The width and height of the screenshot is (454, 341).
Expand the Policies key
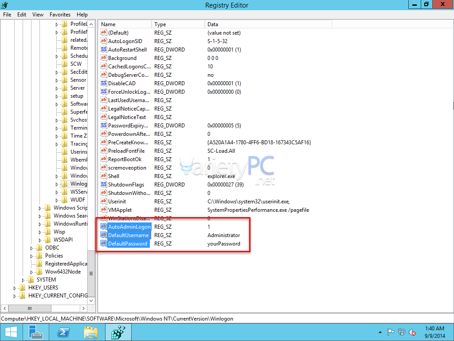(x=32, y=256)
